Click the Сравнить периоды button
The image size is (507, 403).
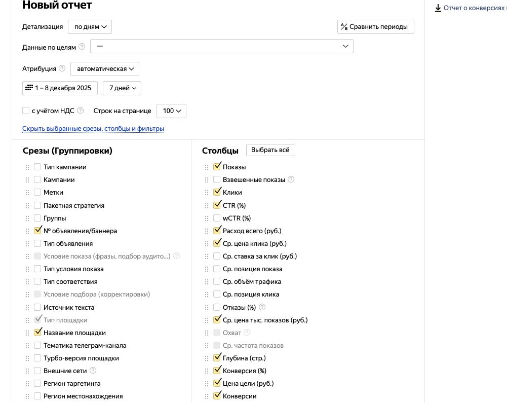[x=375, y=27]
